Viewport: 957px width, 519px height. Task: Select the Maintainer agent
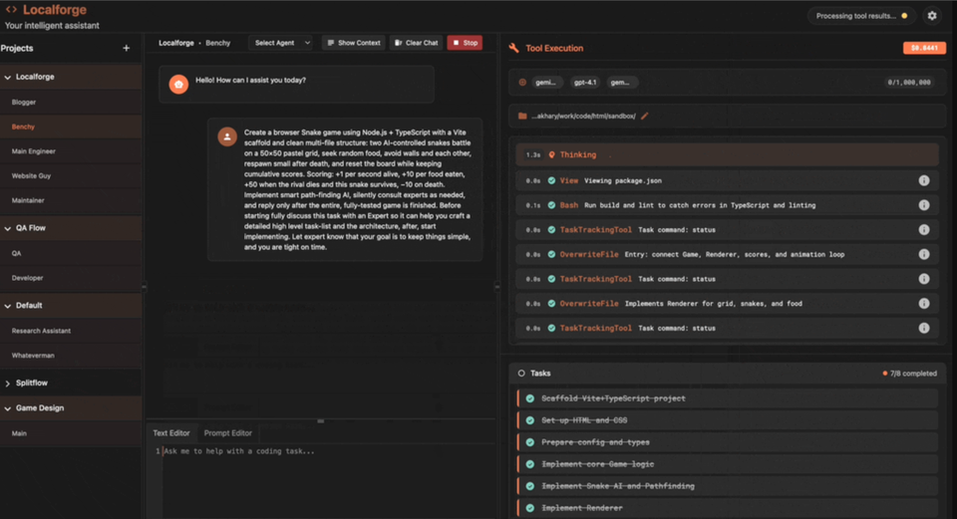tap(71, 200)
